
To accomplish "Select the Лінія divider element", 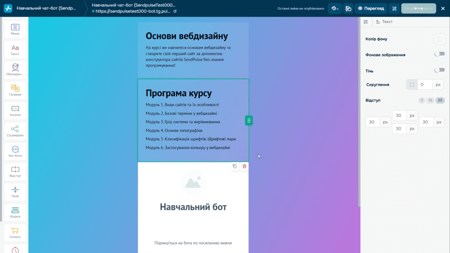I will 15,192.
